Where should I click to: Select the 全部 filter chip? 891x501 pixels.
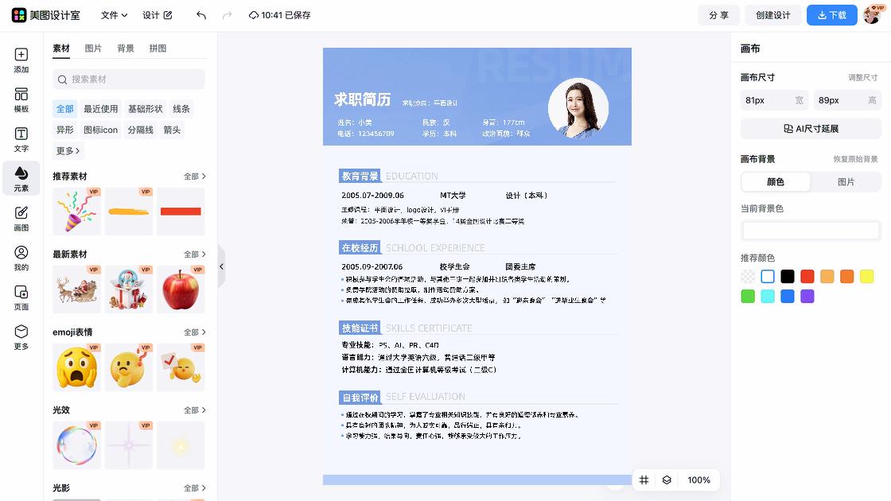coord(64,108)
